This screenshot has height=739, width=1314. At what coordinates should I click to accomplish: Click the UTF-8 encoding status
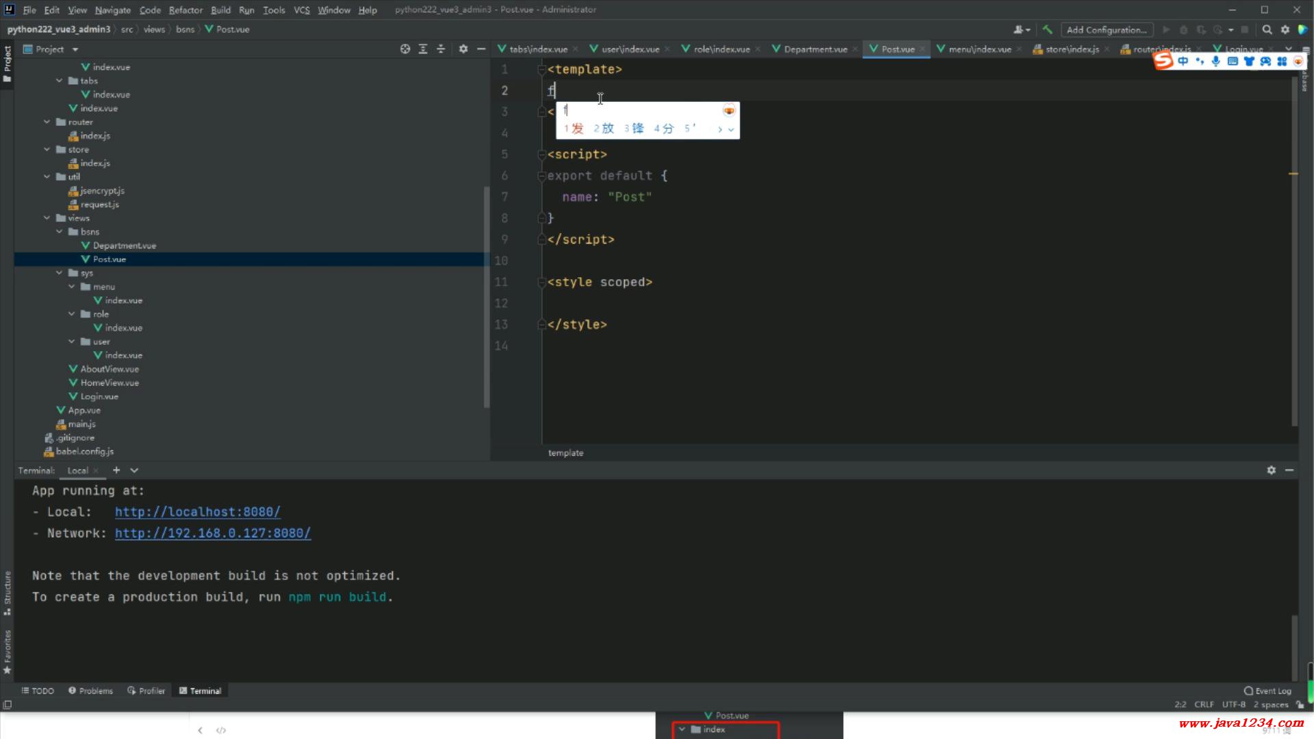click(x=1234, y=704)
